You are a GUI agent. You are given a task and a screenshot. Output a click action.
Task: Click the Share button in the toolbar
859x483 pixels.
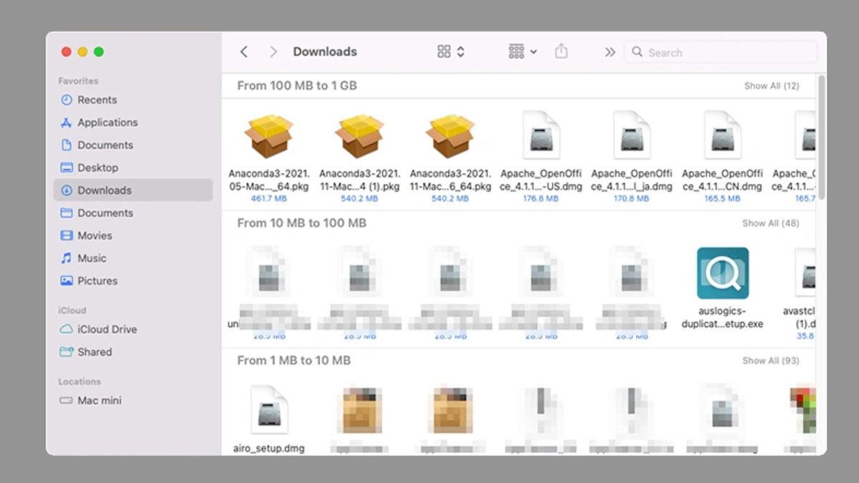point(561,51)
